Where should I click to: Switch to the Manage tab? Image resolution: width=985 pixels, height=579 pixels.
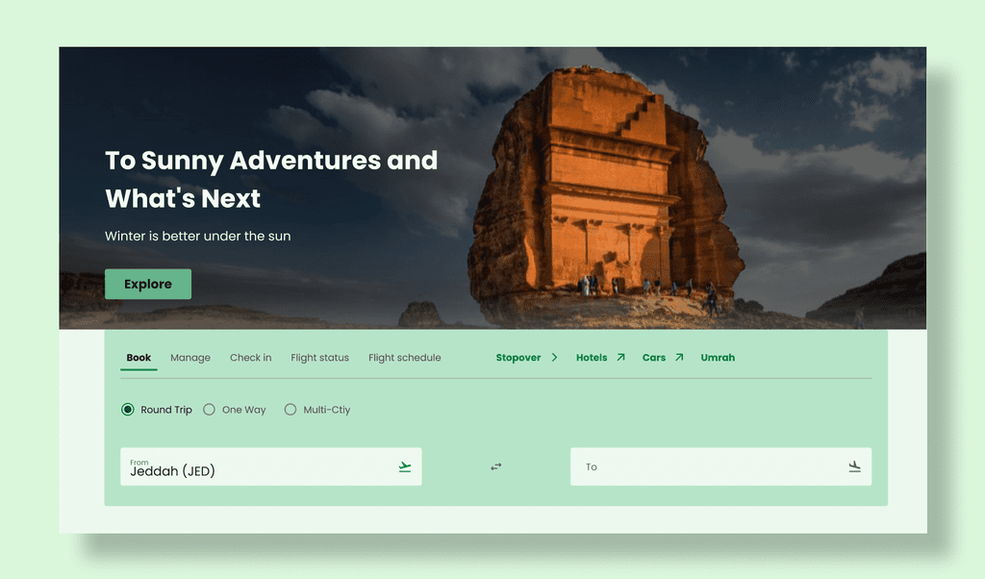tap(190, 358)
